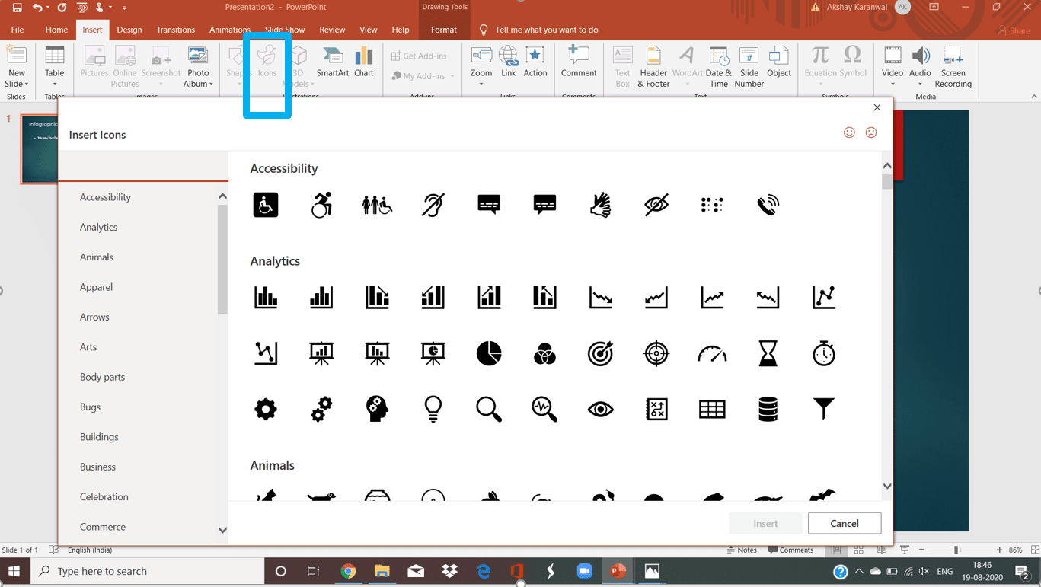
Task: Open Chrome from the taskbar
Action: (348, 571)
